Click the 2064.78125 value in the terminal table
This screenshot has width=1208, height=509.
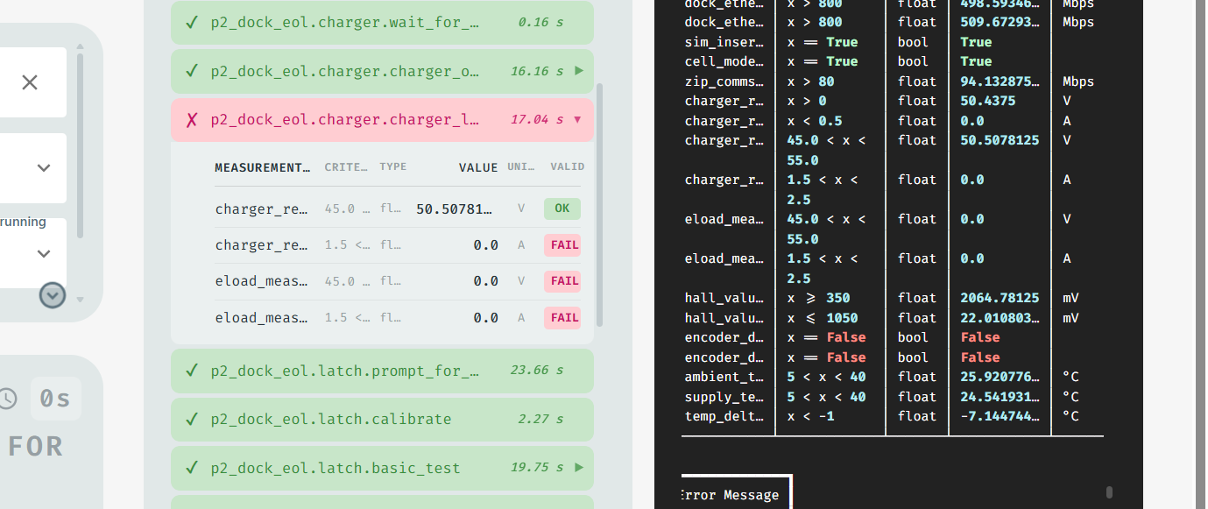1000,298
